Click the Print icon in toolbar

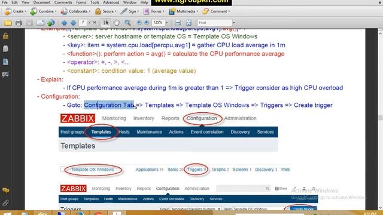(19, 23)
